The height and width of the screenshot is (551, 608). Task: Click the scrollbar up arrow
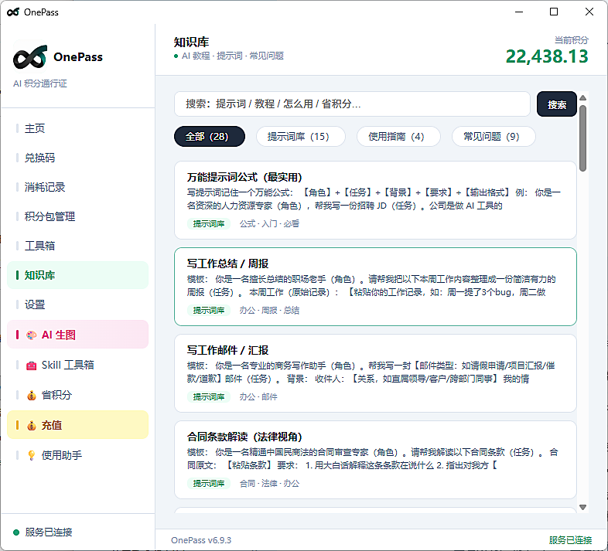[x=582, y=97]
